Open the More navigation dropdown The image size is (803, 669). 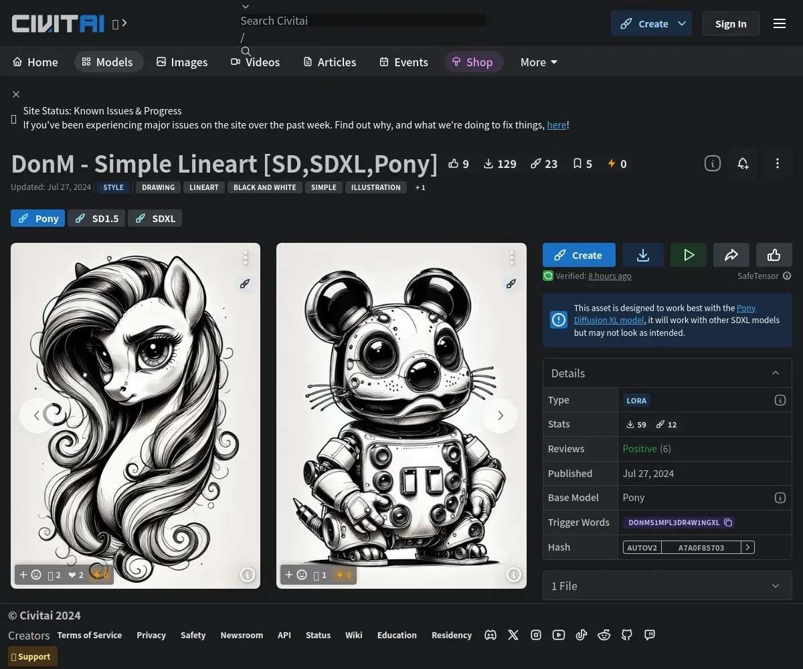(x=539, y=62)
